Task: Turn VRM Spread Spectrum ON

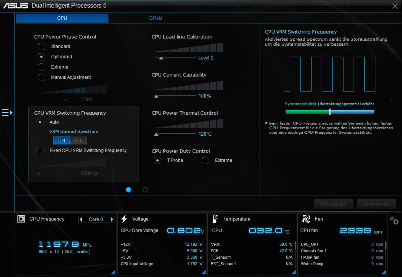Action: [x=61, y=140]
